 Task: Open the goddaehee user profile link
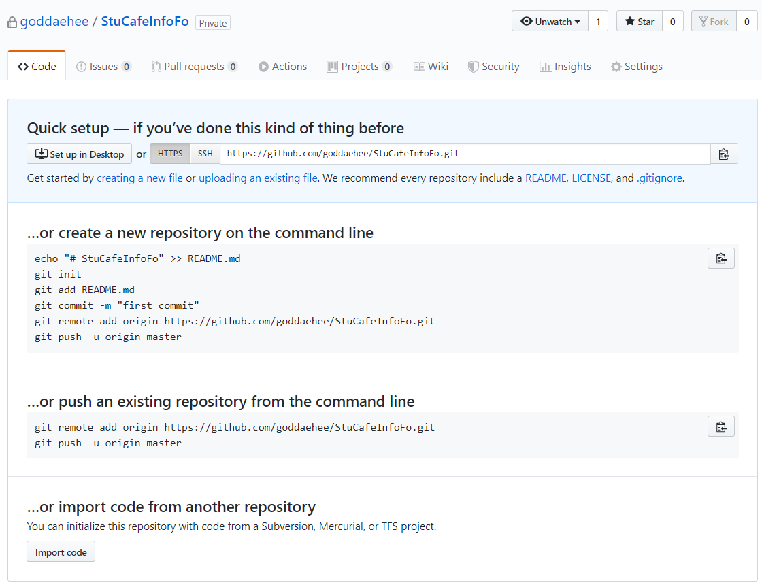point(54,22)
